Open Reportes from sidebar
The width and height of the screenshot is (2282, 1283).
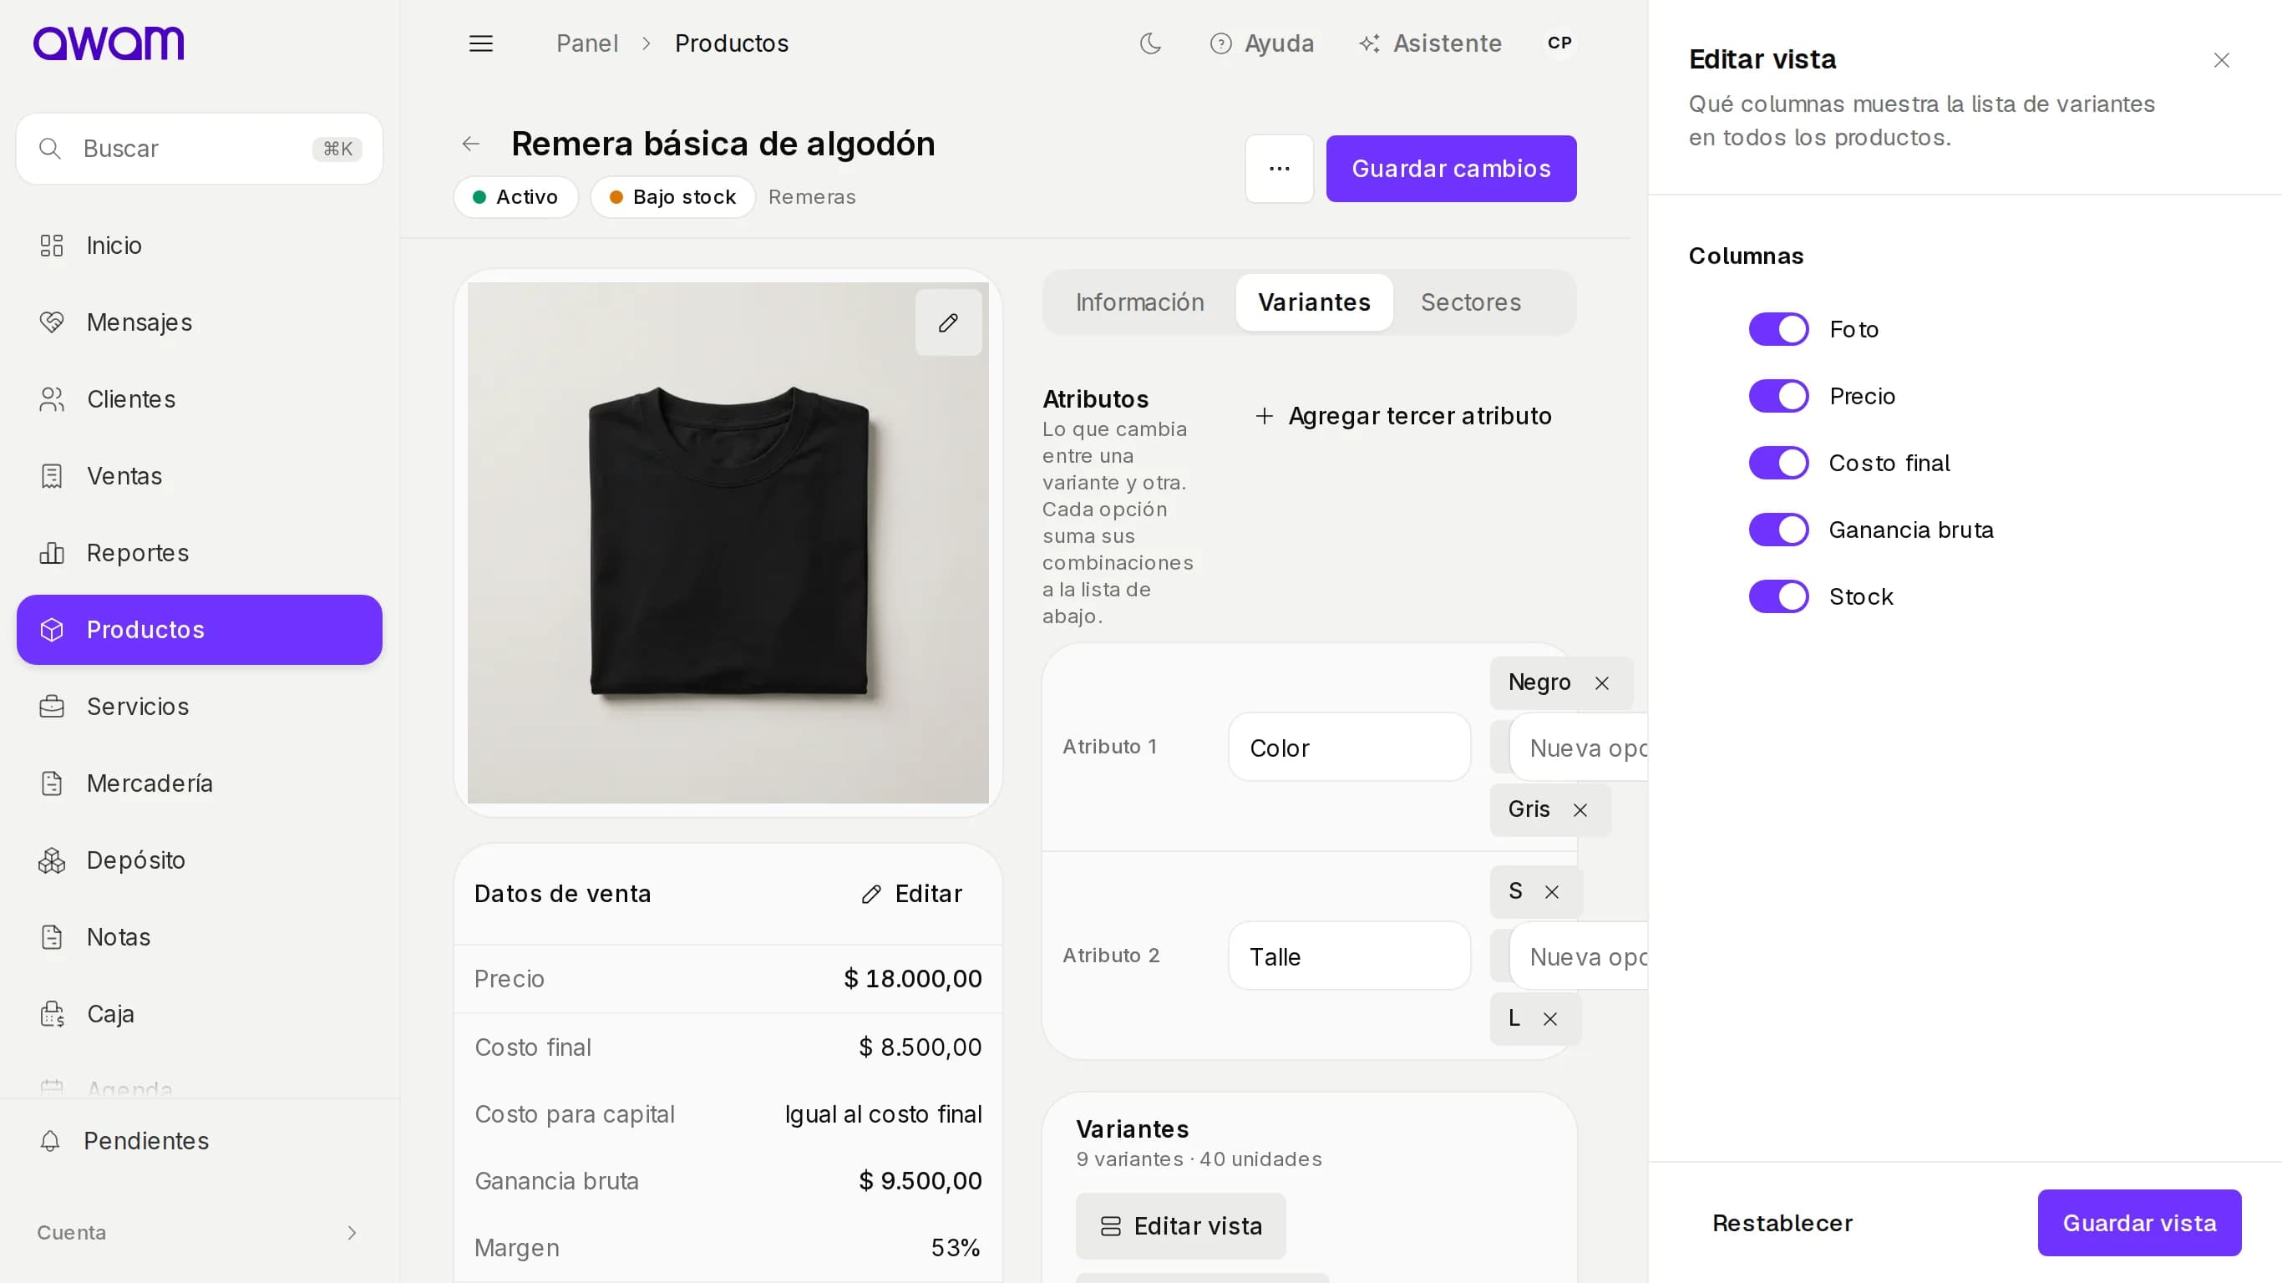coord(200,553)
